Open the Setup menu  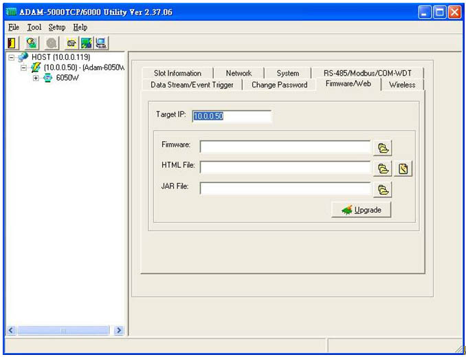click(57, 28)
